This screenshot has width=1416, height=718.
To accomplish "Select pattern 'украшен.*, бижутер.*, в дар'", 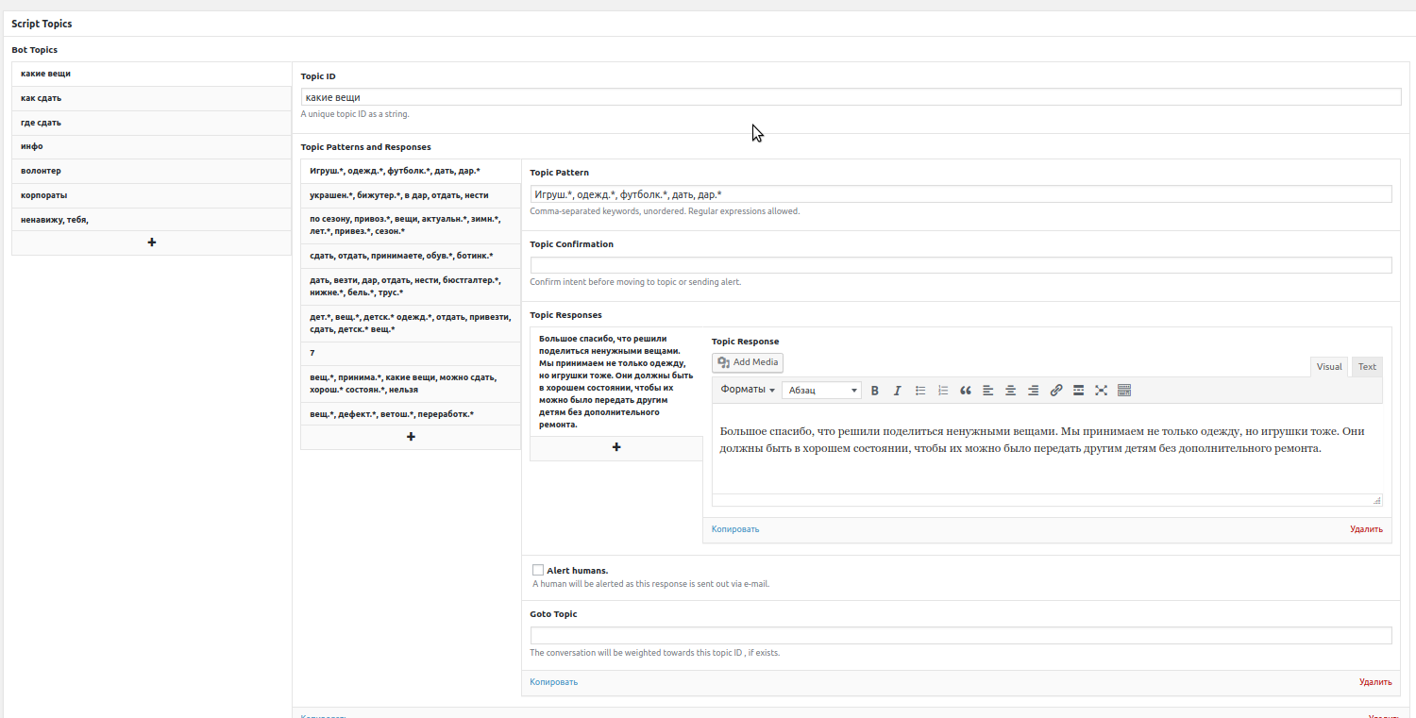I will (x=411, y=195).
